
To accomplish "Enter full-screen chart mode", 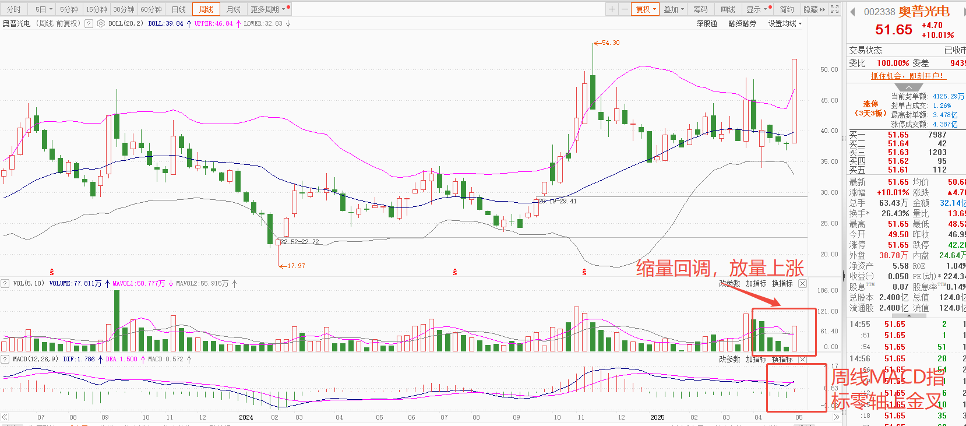I will (835, 9).
